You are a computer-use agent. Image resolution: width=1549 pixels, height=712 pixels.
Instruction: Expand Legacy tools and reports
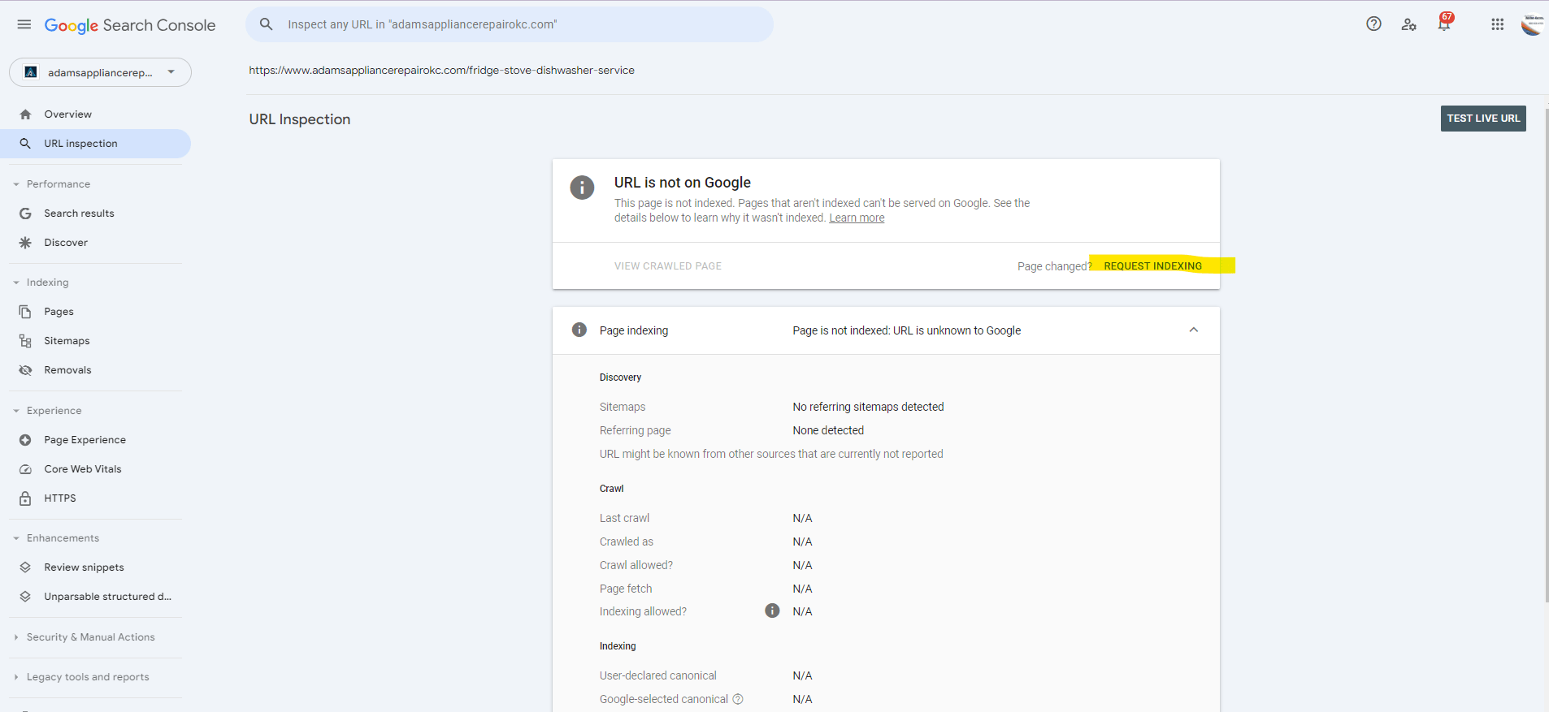16,677
